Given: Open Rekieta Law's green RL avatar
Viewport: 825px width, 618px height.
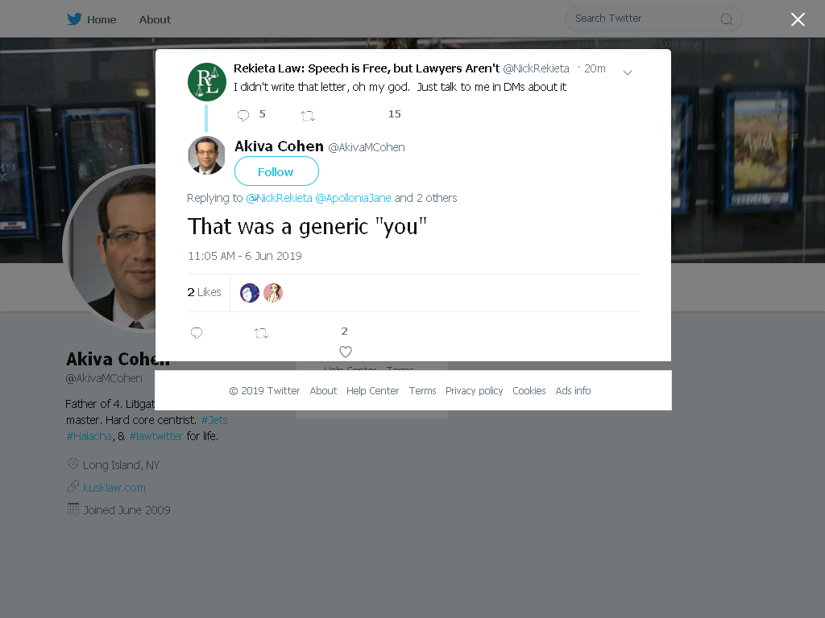Looking at the screenshot, I should pos(207,82).
